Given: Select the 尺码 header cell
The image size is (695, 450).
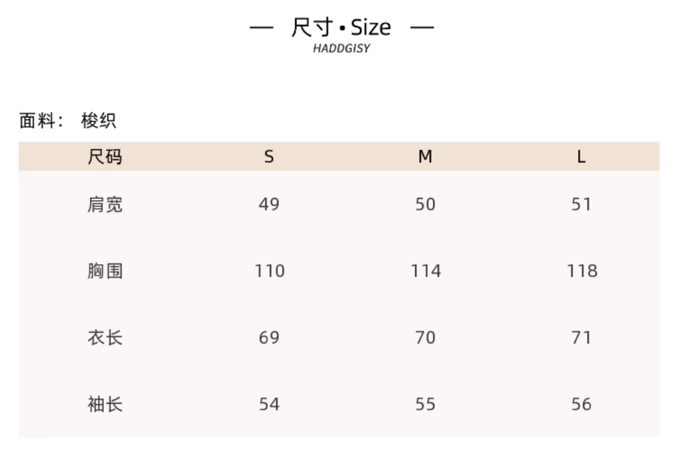Looking at the screenshot, I should (x=105, y=157).
